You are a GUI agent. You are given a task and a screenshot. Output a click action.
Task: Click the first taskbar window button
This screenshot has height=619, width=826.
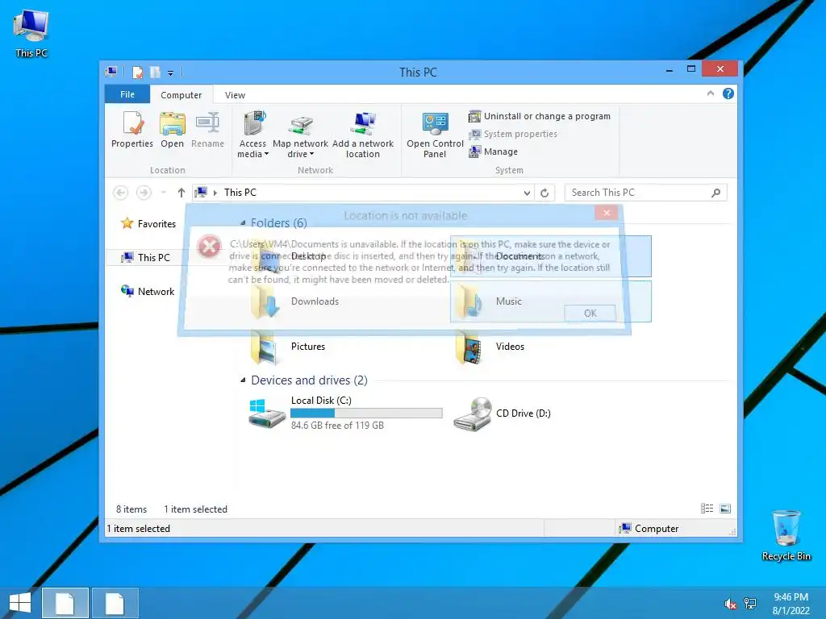point(65,603)
